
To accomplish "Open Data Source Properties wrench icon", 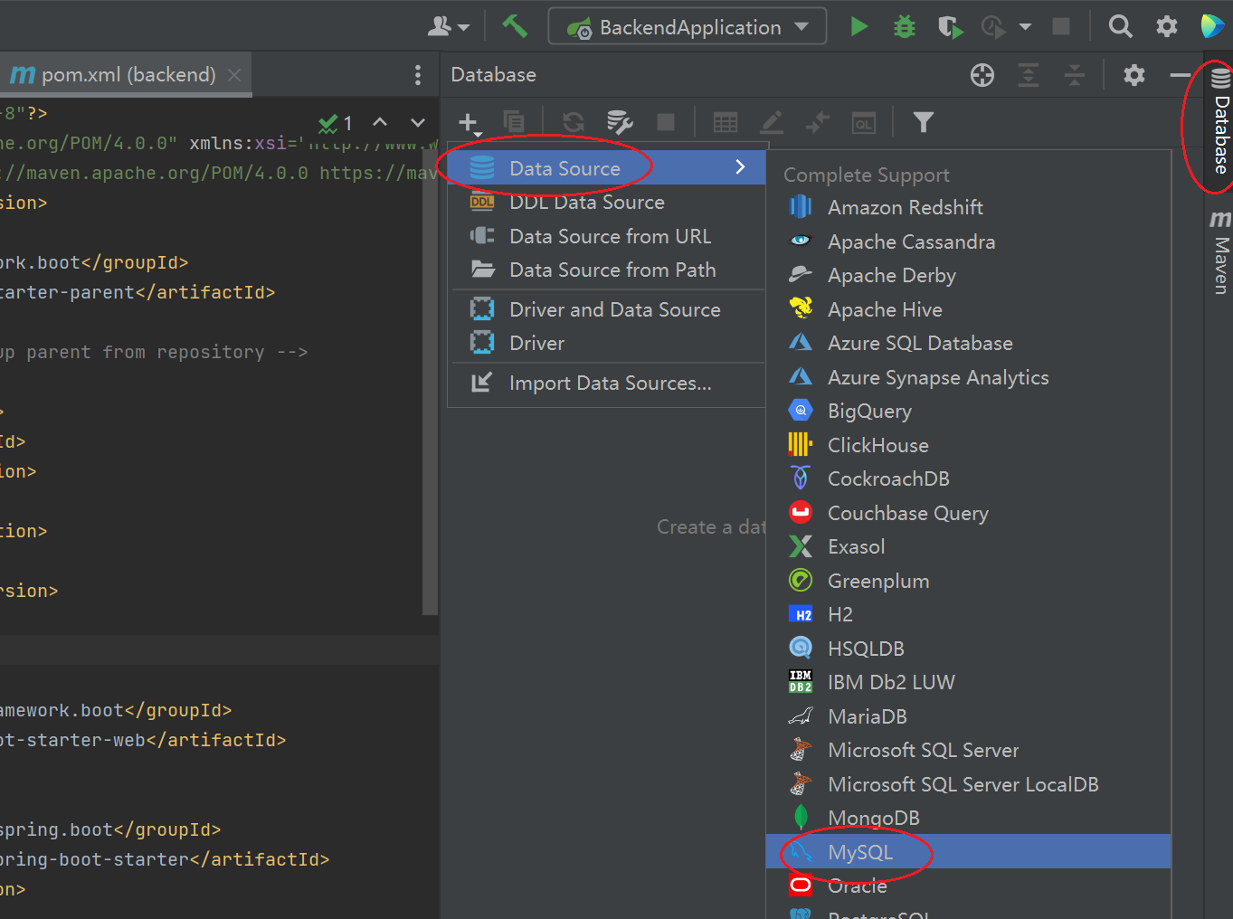I will coord(620,122).
